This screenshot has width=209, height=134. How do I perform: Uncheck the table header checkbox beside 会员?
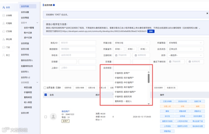point(46,95)
